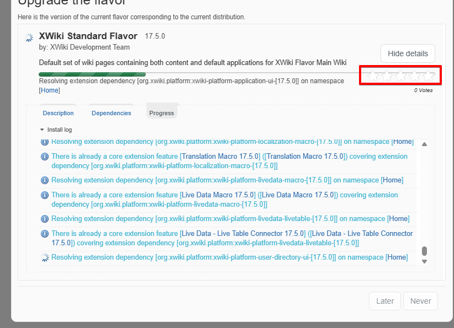
Task: Click info icon of Live Table Connector entry
Action: coord(45,234)
